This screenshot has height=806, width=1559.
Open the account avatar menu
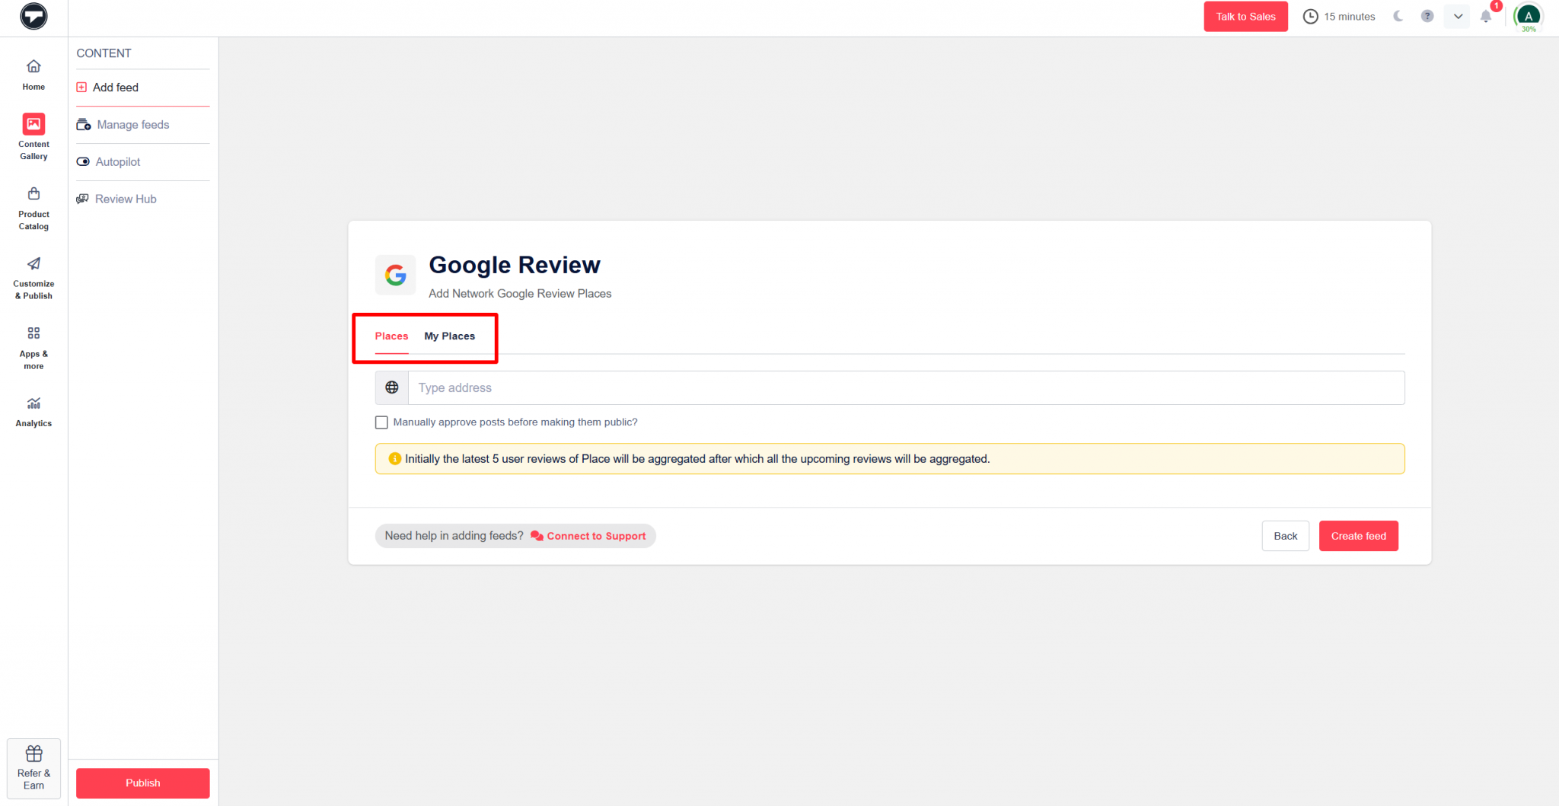point(1528,14)
